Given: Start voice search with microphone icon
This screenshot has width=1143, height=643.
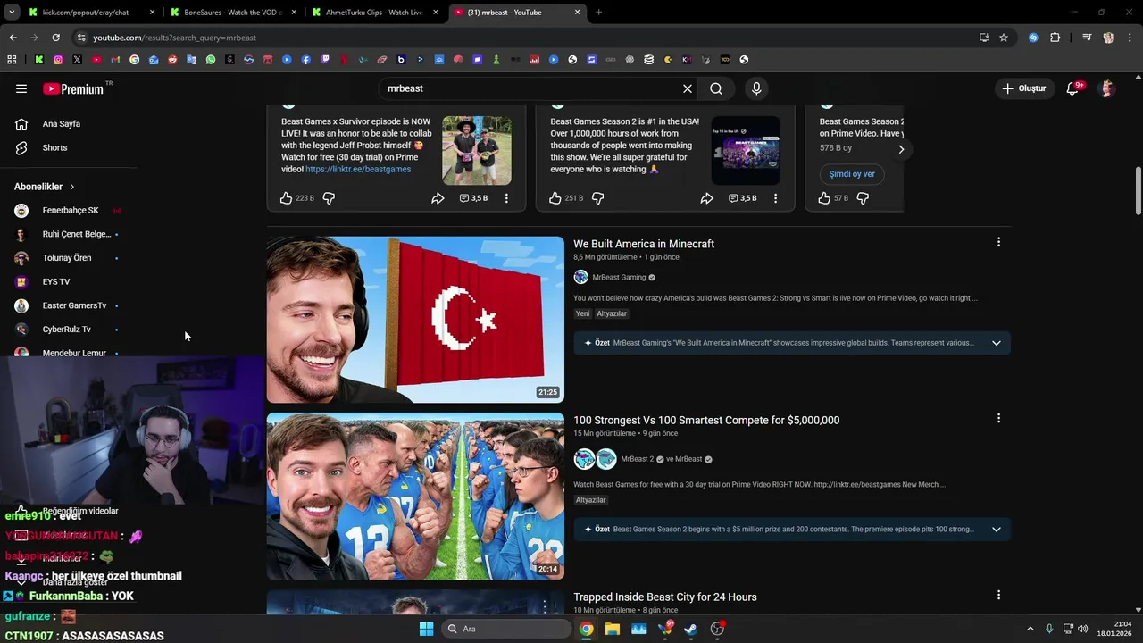Looking at the screenshot, I should click(756, 88).
